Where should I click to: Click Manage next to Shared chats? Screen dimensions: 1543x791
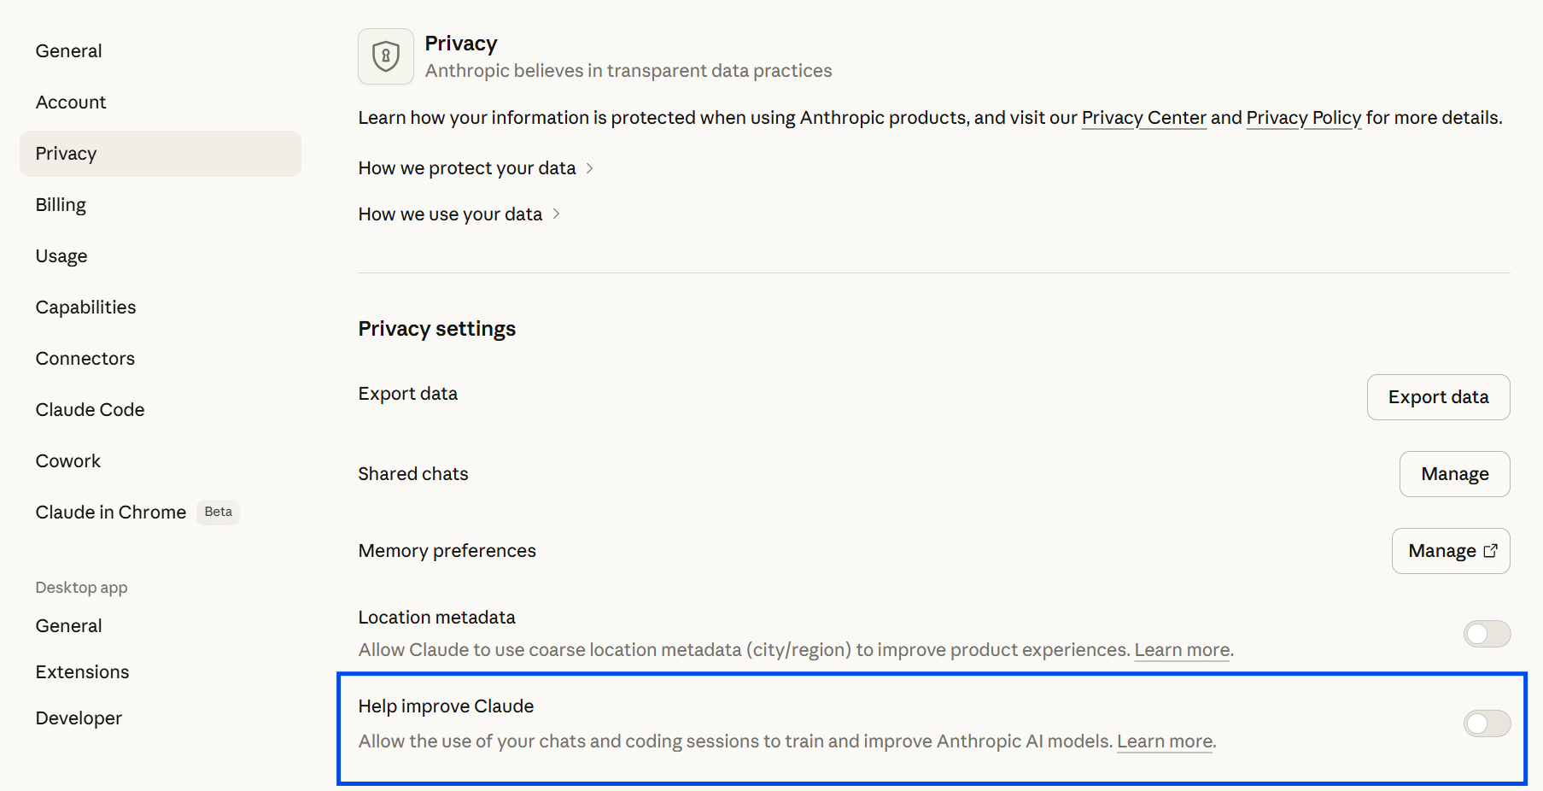[1454, 473]
